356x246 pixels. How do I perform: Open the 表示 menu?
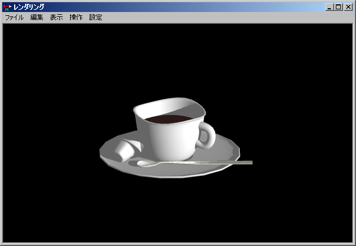coord(56,17)
